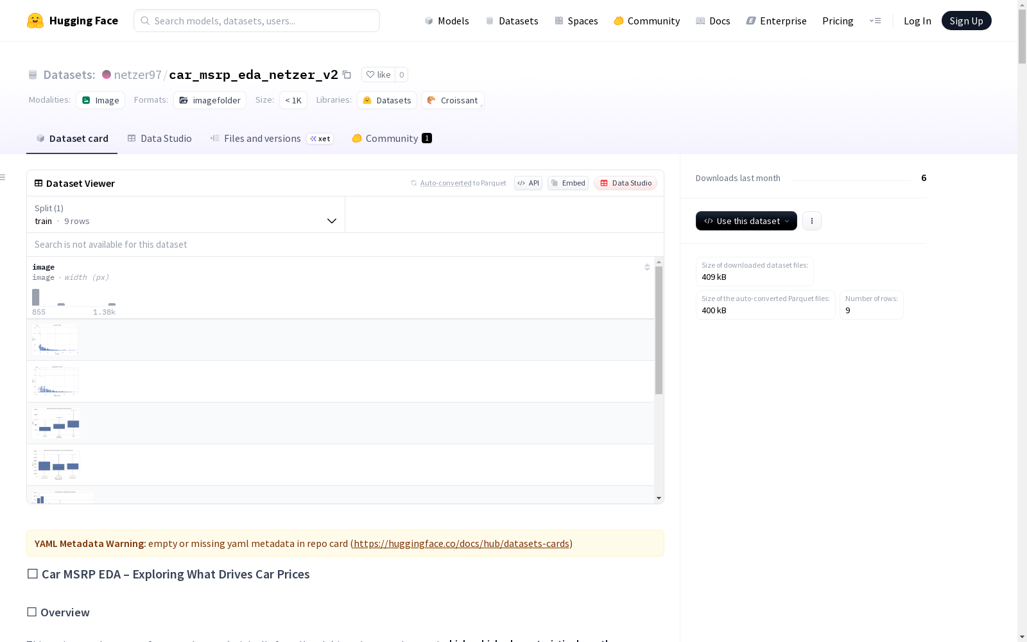
Task: Switch to the Data Studio tab
Action: pyautogui.click(x=159, y=139)
